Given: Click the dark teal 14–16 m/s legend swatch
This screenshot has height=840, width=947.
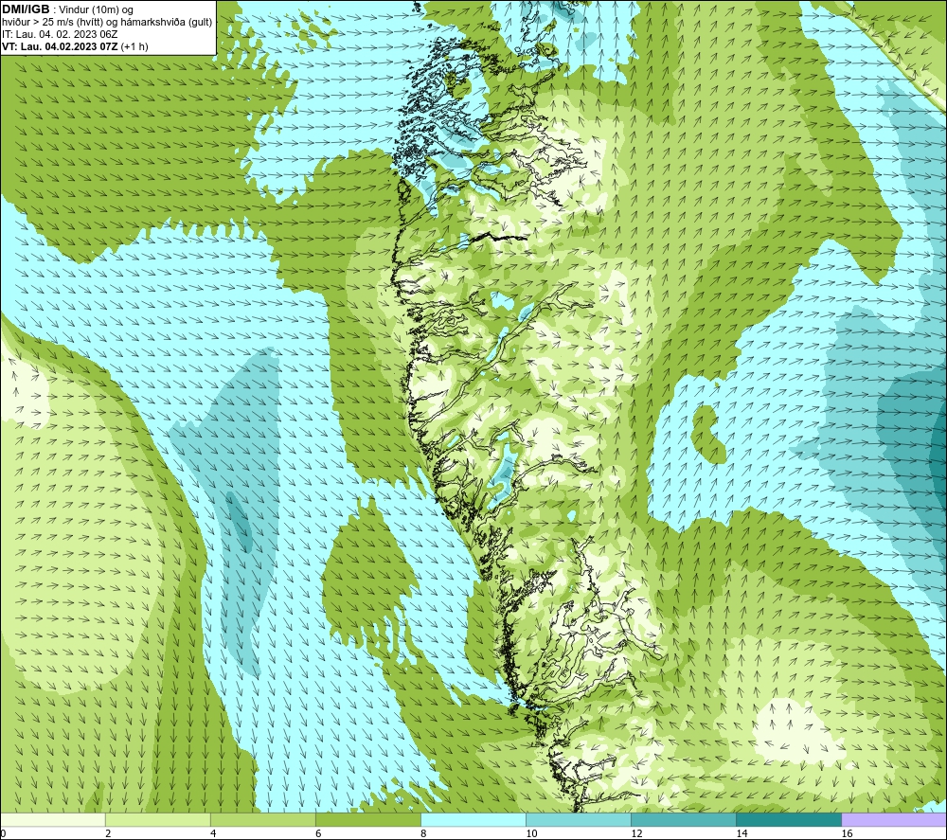Looking at the screenshot, I should (788, 820).
